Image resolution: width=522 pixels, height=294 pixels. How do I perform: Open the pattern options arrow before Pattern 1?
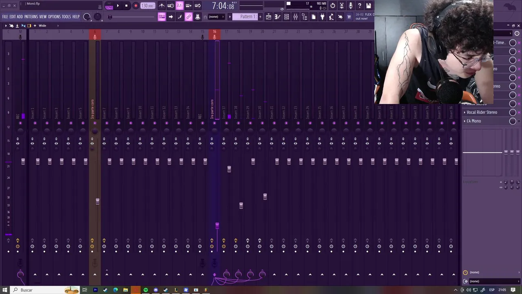pos(230,17)
